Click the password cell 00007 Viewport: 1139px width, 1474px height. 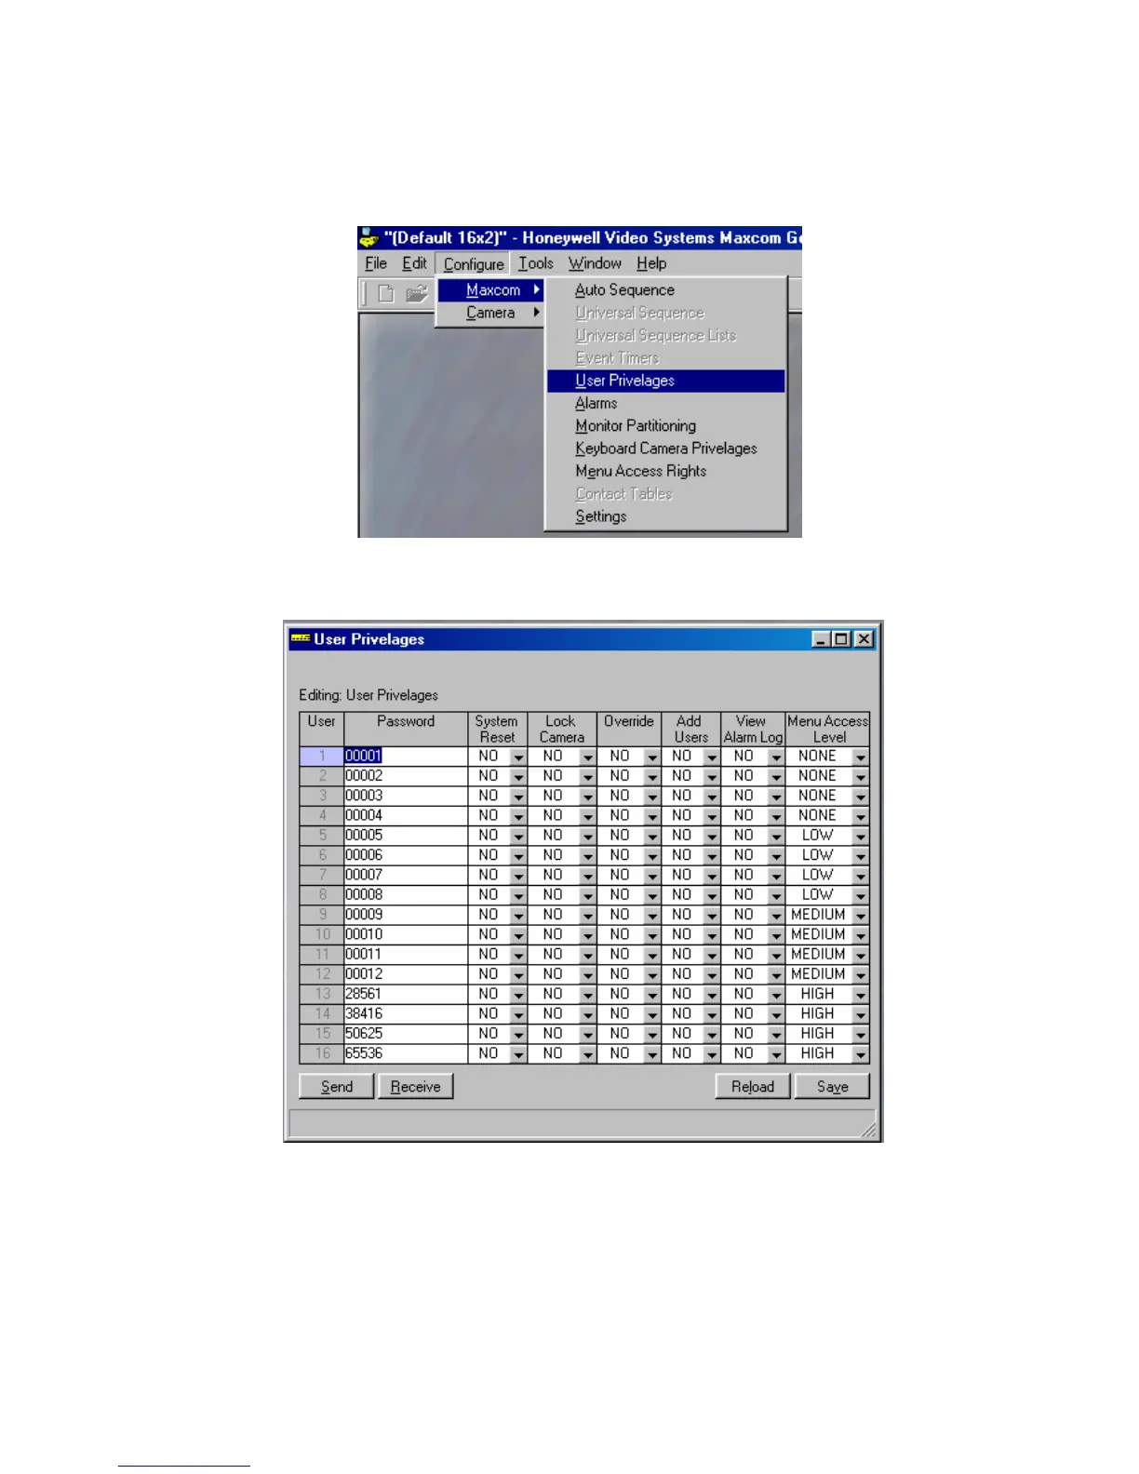(406, 876)
